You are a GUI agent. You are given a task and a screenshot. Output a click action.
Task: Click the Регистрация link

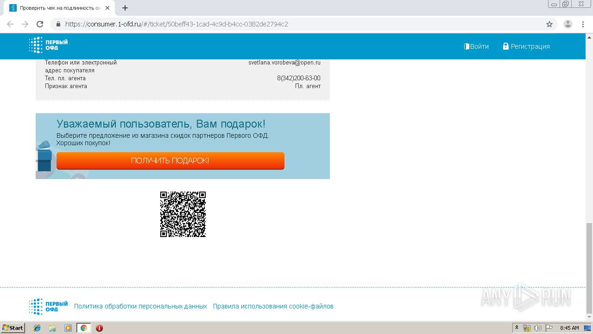click(526, 46)
